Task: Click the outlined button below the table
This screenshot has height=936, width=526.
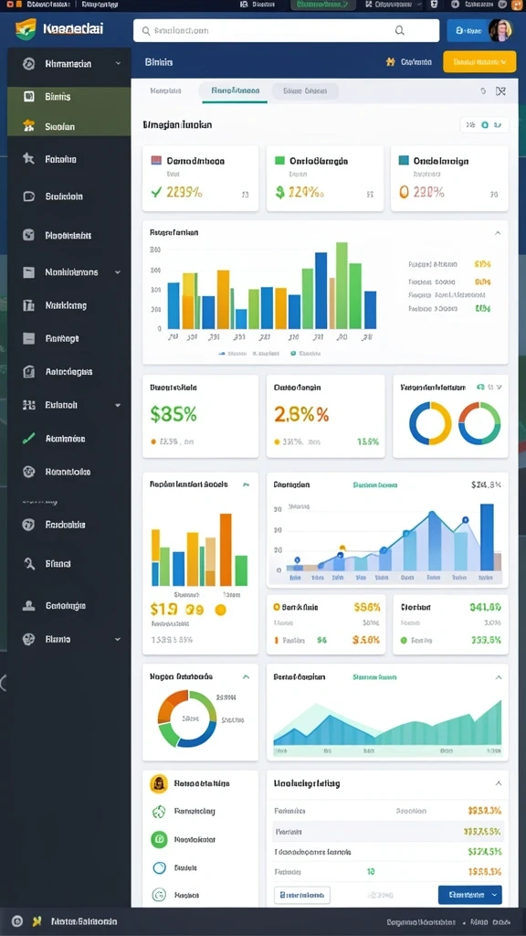Action: pyautogui.click(x=302, y=895)
